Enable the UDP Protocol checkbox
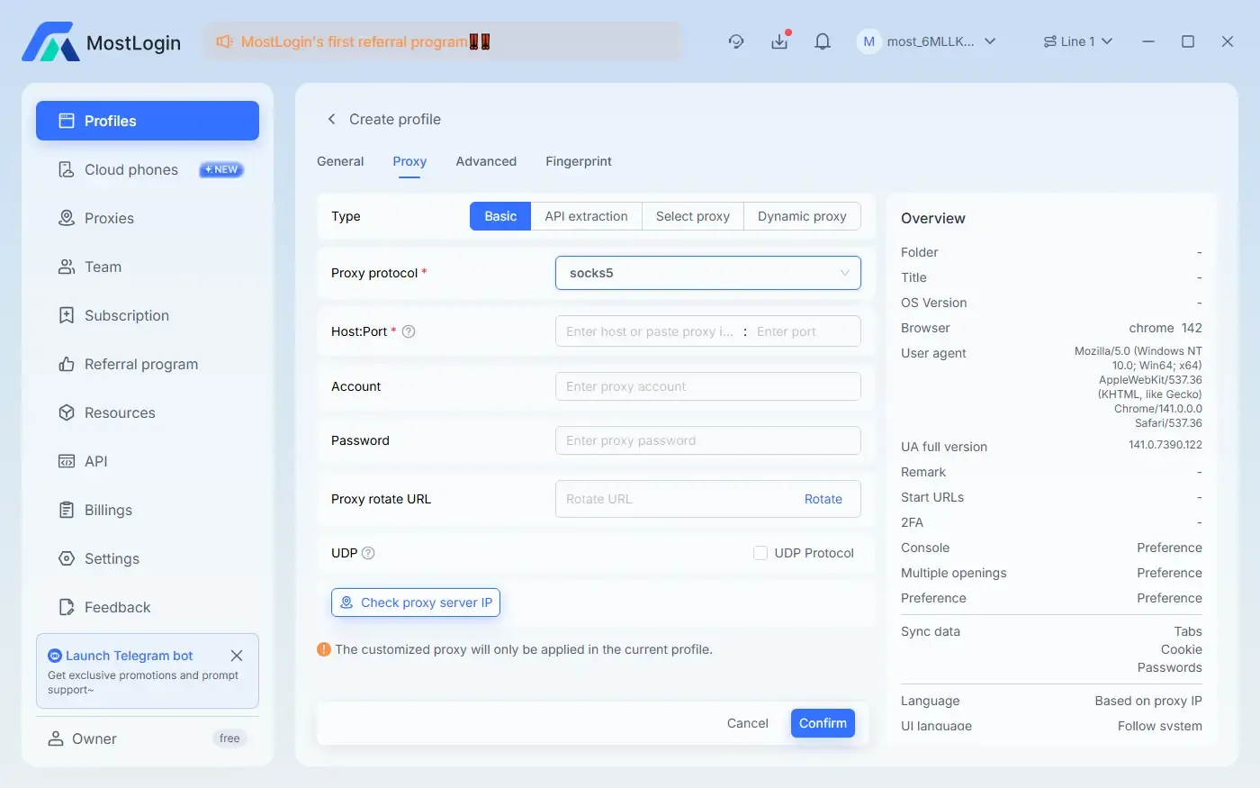1260x788 pixels. tap(760, 553)
